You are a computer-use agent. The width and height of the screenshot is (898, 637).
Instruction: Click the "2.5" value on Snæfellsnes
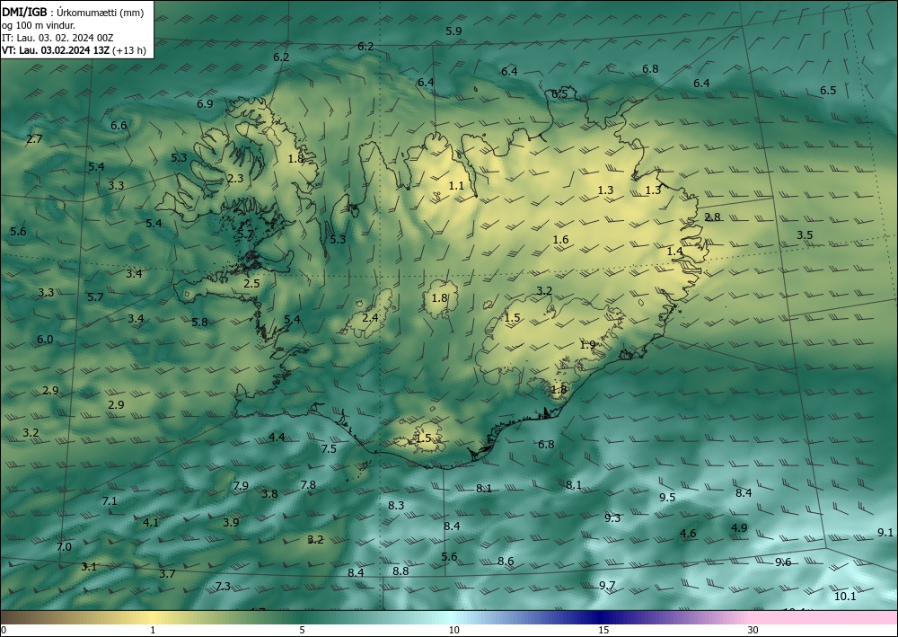251,283
